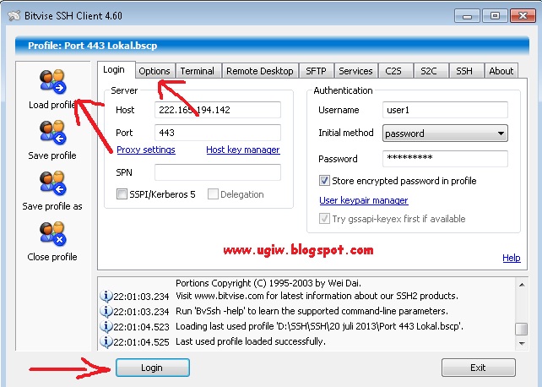Toggle Try gssapi-keyex first if available
Image resolution: width=542 pixels, height=387 pixels.
[x=324, y=219]
